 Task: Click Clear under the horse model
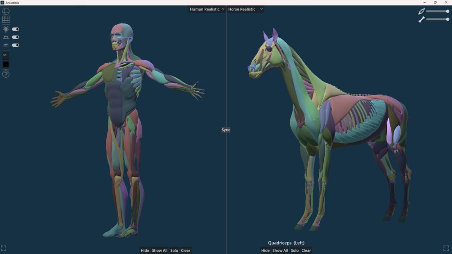306,250
